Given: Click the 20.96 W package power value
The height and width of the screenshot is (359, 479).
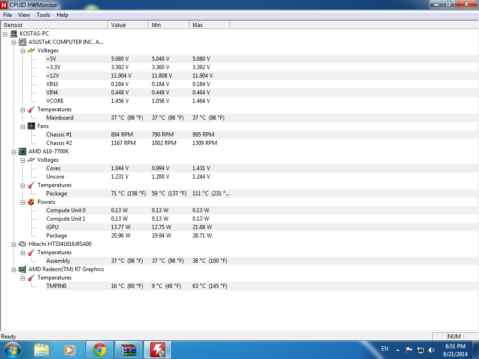Looking at the screenshot, I should (121, 236).
